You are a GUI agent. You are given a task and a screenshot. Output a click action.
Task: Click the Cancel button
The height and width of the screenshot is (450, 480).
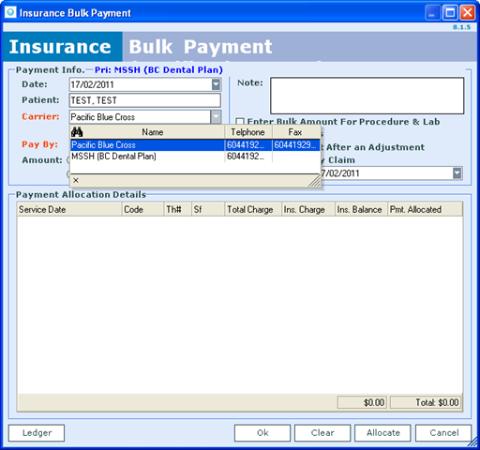[x=443, y=433]
